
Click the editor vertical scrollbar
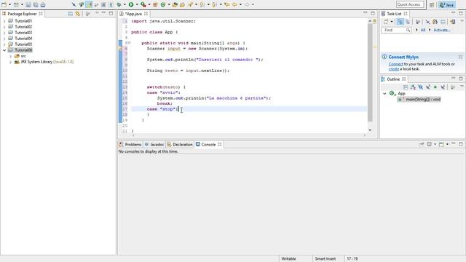coord(370,73)
